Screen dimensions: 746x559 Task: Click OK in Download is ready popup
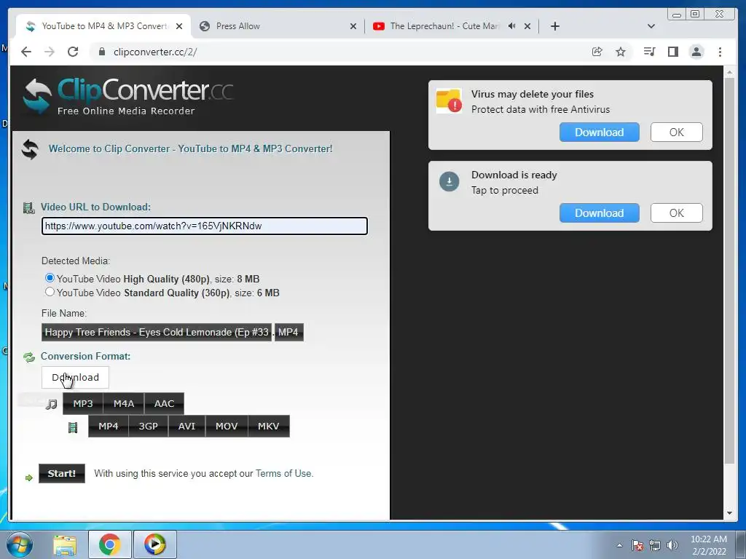677,213
